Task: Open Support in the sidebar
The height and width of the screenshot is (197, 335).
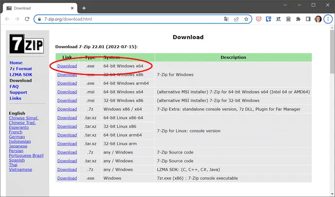Action: [x=18, y=92]
